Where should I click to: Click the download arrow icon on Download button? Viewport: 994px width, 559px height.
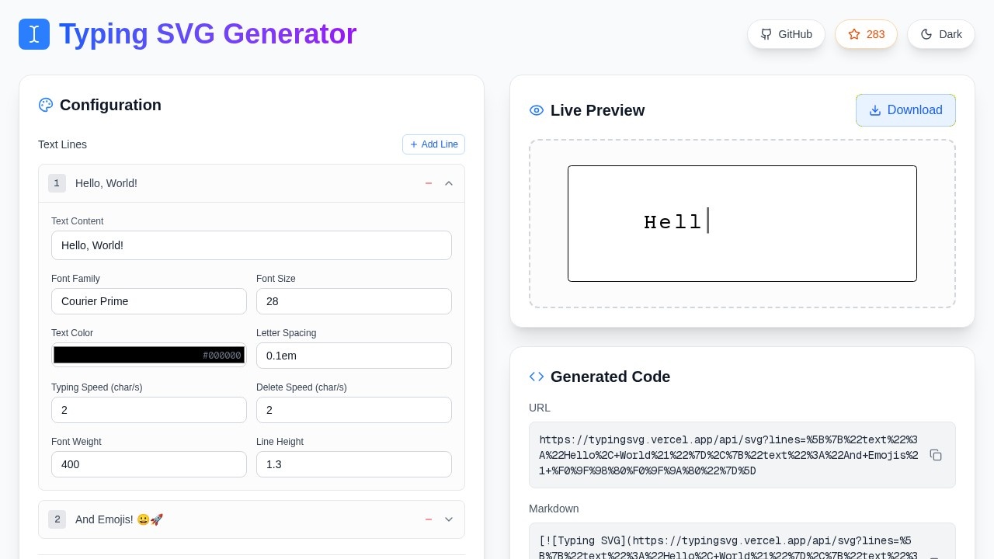point(875,110)
